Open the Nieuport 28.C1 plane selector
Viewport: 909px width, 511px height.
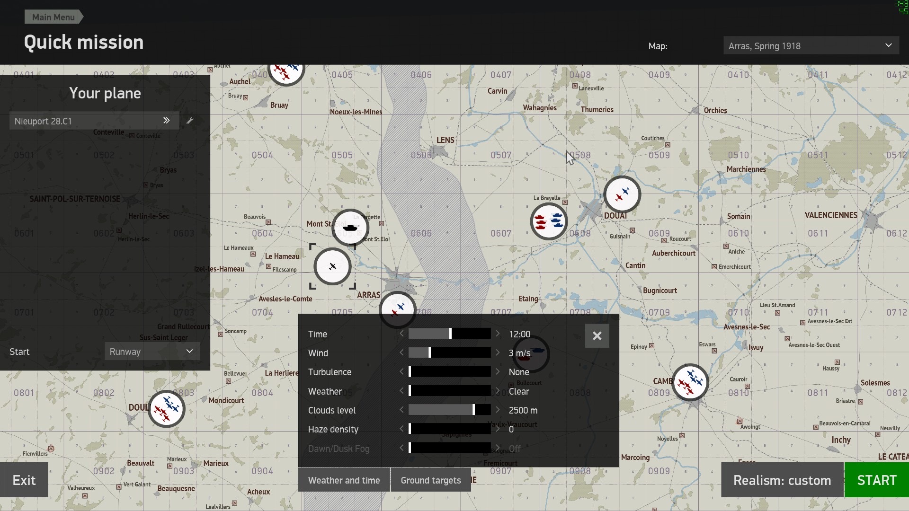94,121
